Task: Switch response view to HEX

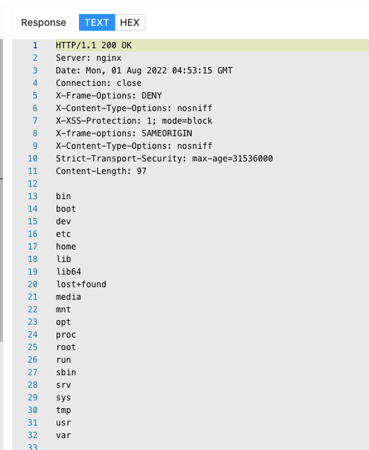Action: click(130, 22)
